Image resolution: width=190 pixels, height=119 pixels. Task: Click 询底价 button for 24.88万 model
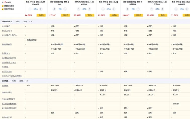coord(41,15)
